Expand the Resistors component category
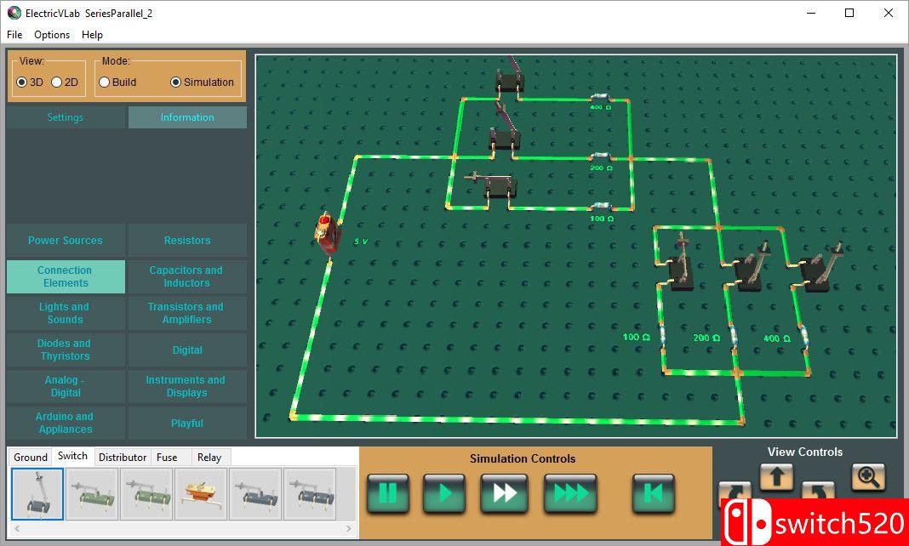The image size is (909, 546). 187,241
